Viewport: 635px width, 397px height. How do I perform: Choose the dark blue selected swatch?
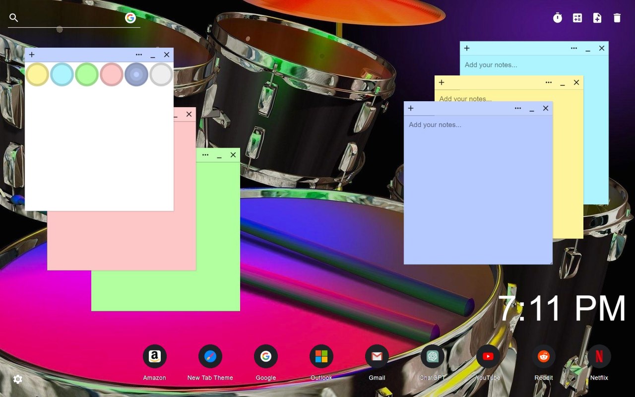(136, 74)
